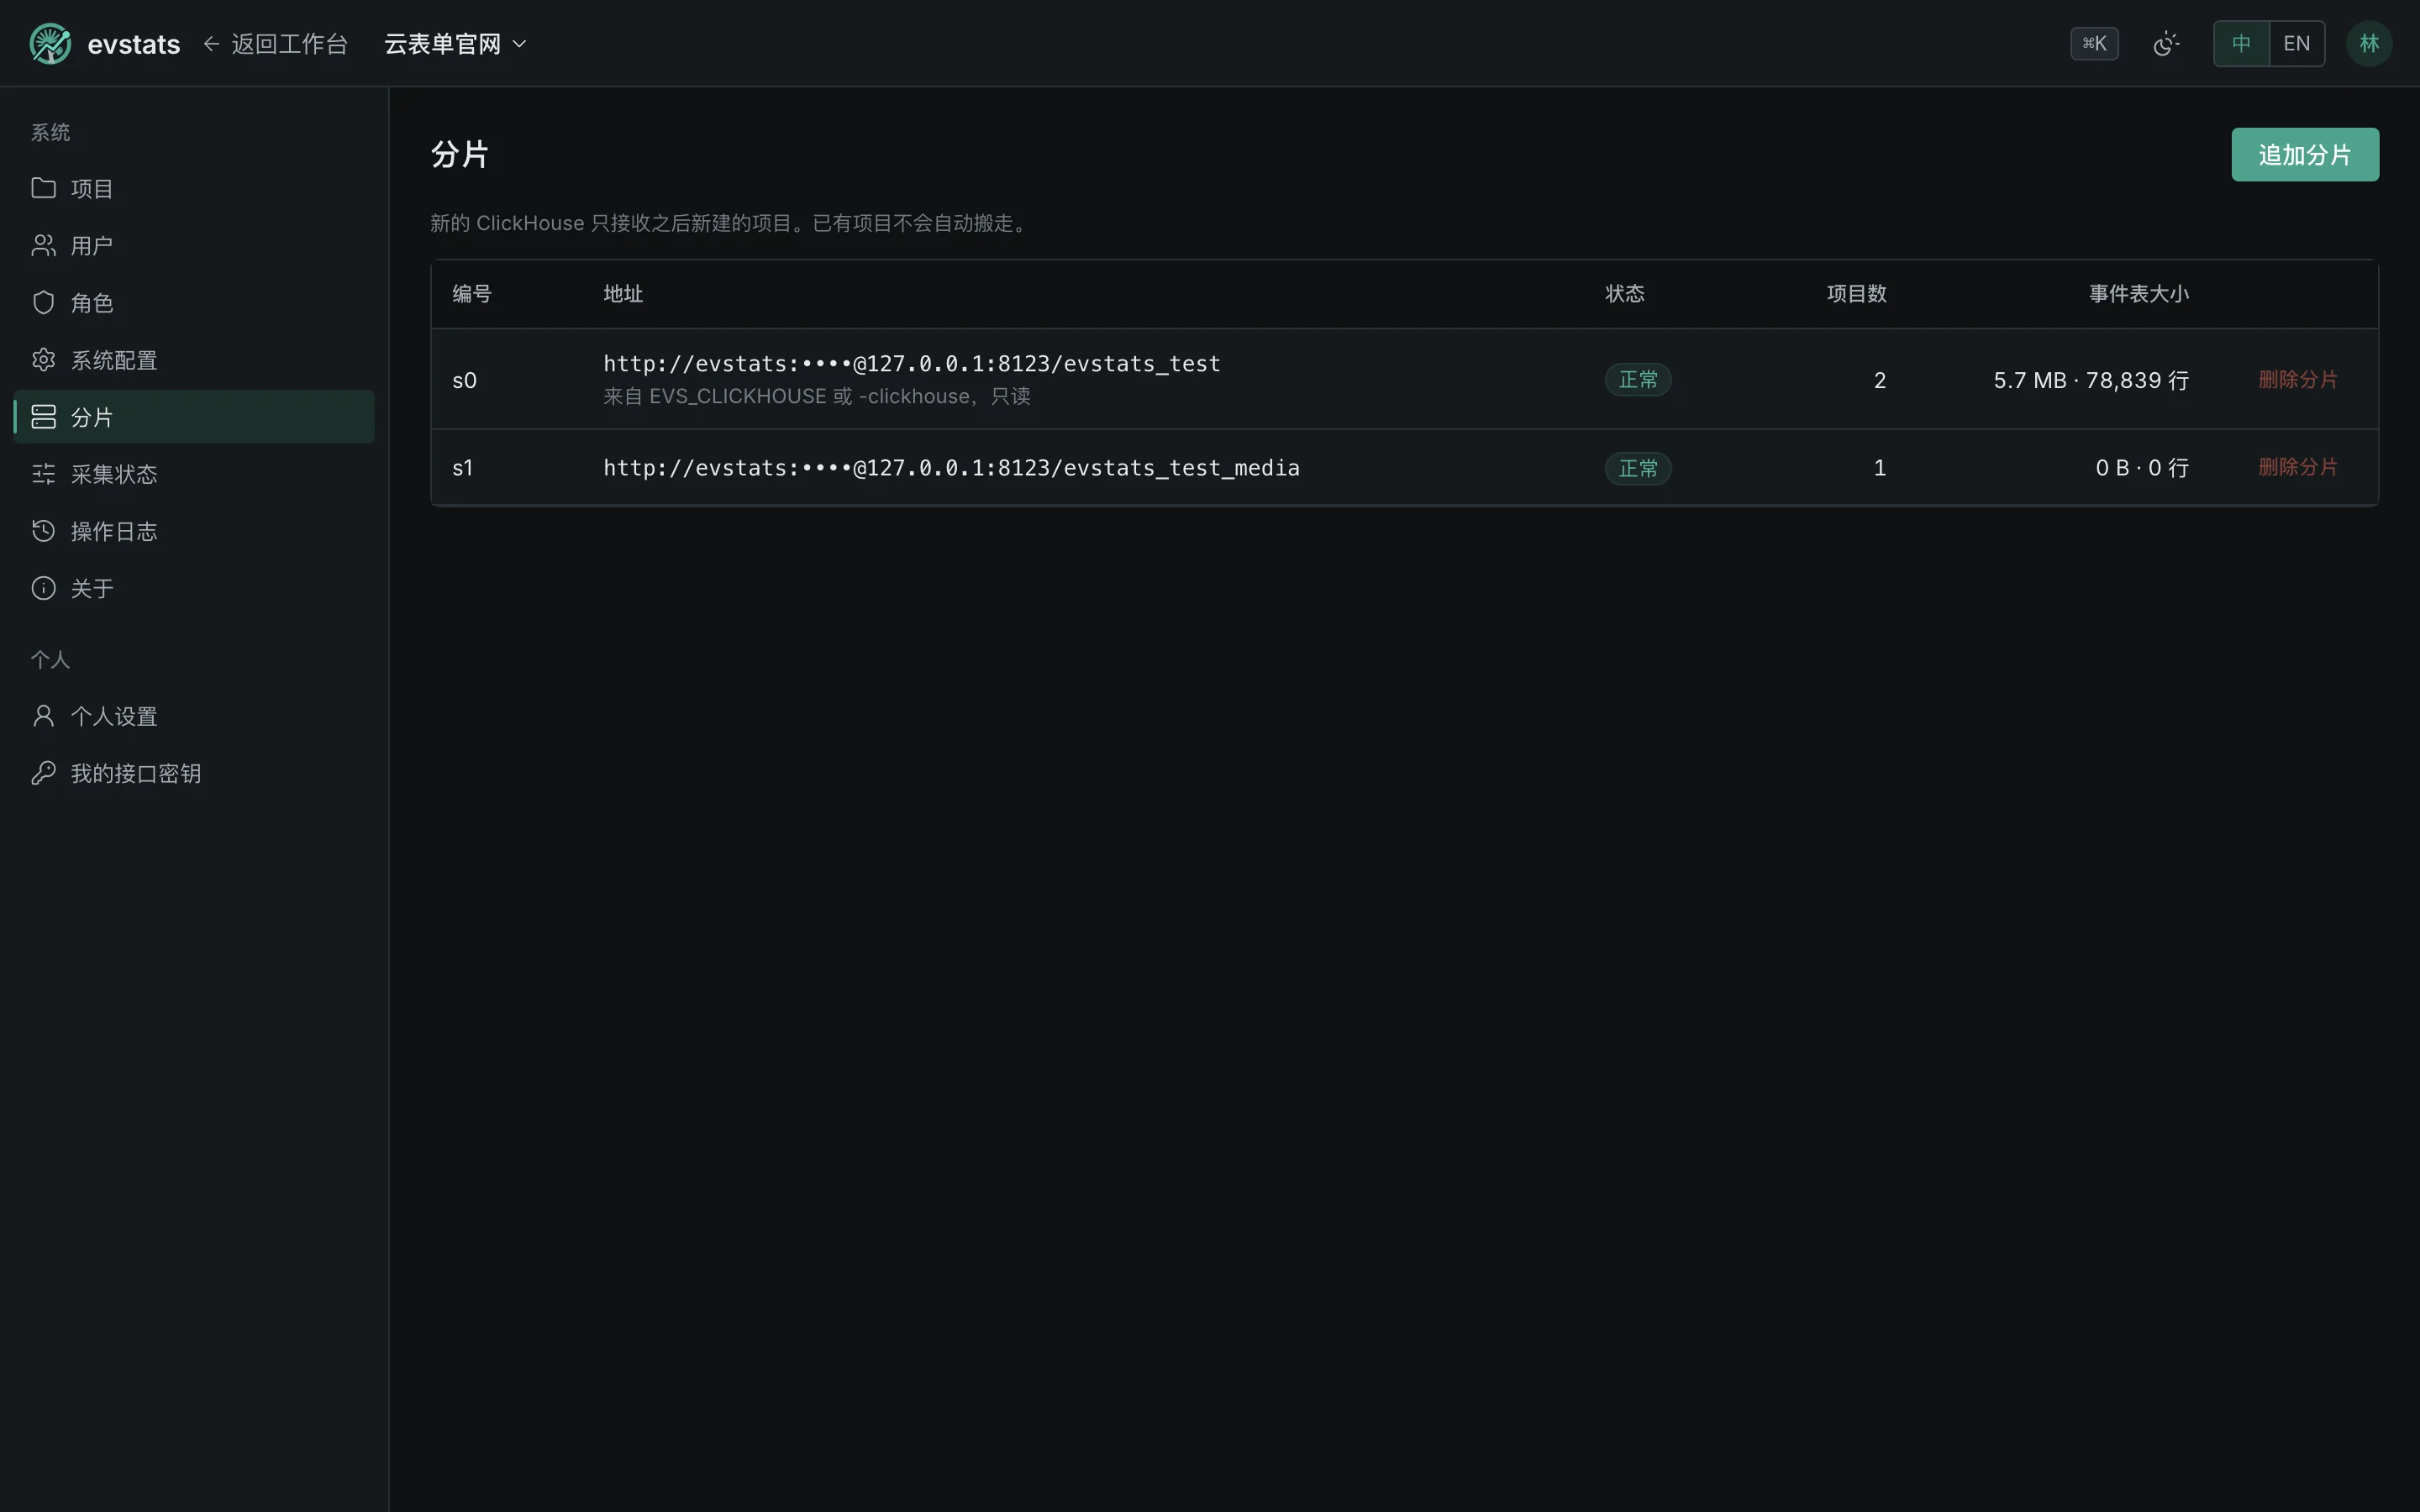Open the 项目 menu item
Viewport: 2420px width, 1512px height.
pos(194,188)
